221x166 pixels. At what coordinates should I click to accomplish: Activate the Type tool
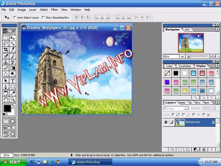coord(13,81)
